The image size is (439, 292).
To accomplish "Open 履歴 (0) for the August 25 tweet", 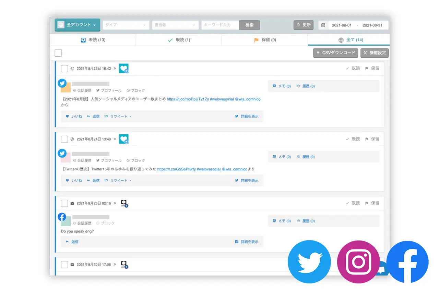I will tap(306, 86).
